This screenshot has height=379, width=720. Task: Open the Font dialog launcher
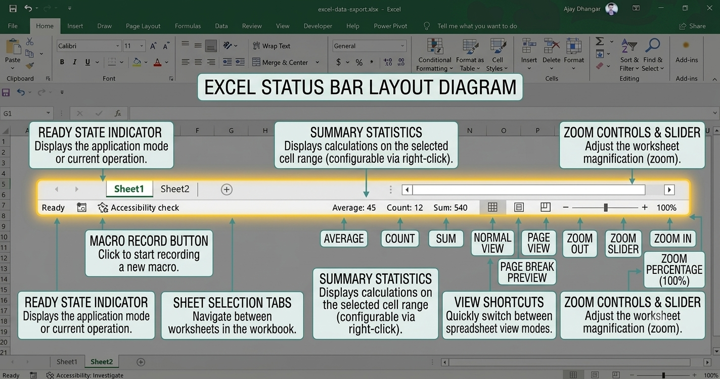[171, 78]
